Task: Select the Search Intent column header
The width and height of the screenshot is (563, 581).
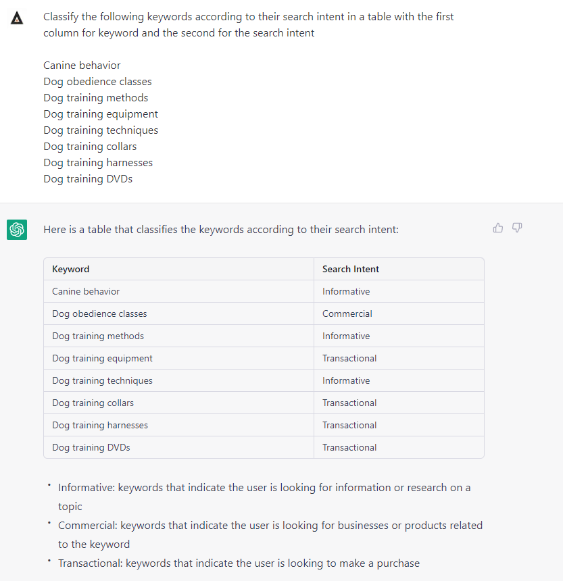Action: 350,269
